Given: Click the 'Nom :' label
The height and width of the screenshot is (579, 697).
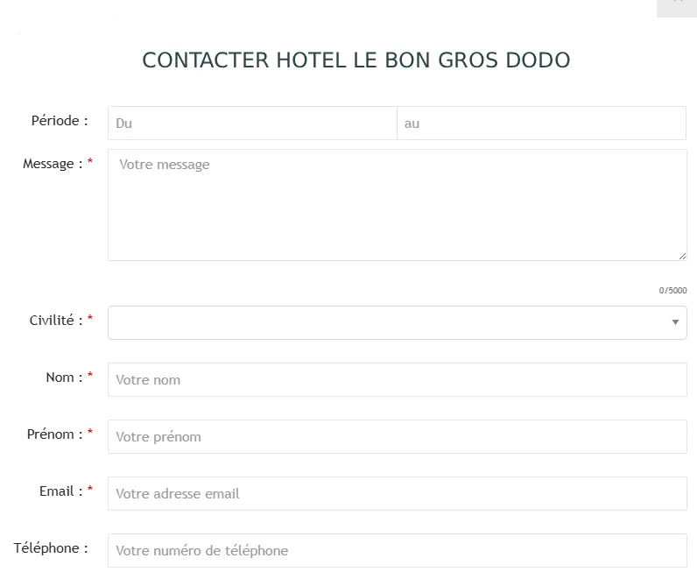Looking at the screenshot, I should click(x=64, y=378).
